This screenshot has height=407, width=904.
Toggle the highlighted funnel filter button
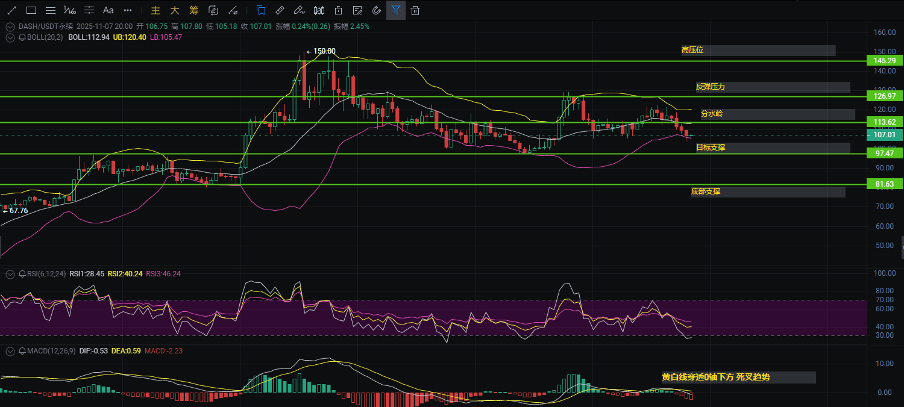[x=396, y=10]
